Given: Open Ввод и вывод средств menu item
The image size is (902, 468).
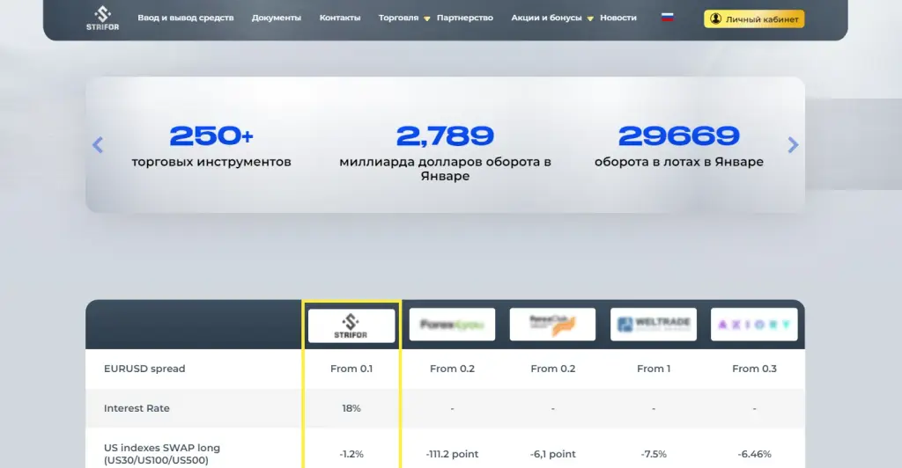Looking at the screenshot, I should tap(186, 18).
